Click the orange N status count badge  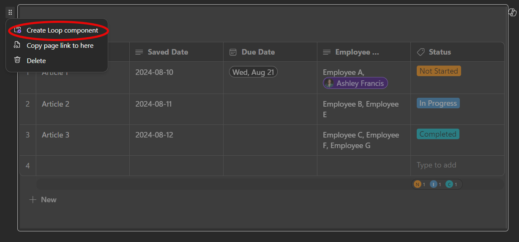click(x=418, y=184)
